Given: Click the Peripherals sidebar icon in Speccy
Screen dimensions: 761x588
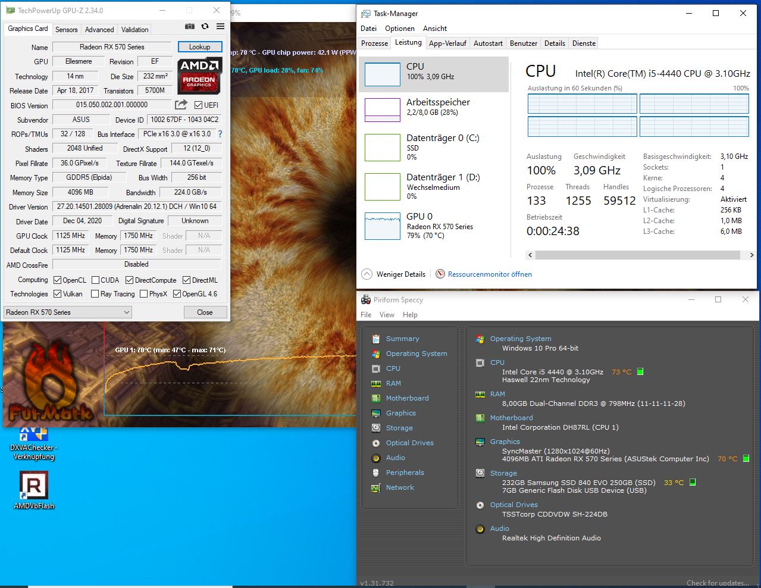Looking at the screenshot, I should coord(376,473).
